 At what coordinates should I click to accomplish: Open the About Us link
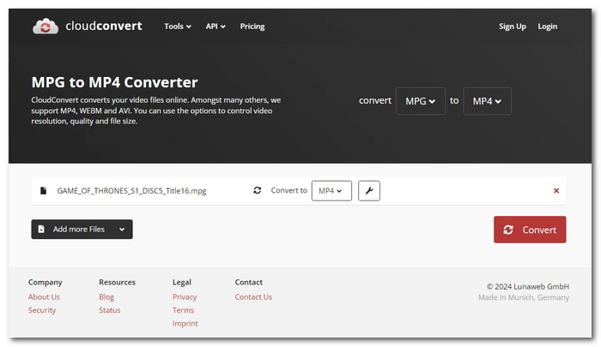pyautogui.click(x=44, y=297)
